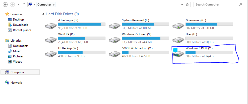The height and width of the screenshot is (104, 248).
Task: Click the Favorites star icon
Action: tap(7, 14)
